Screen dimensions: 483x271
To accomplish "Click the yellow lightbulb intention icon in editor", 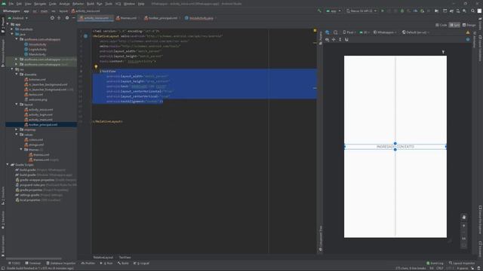I will (96, 66).
